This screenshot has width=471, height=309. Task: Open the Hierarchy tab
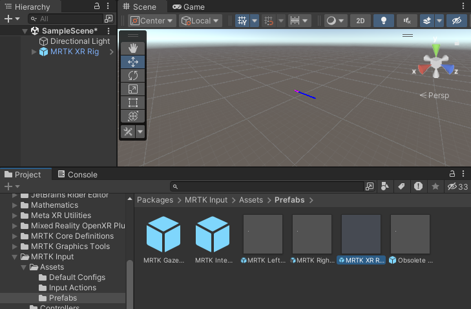point(28,6)
